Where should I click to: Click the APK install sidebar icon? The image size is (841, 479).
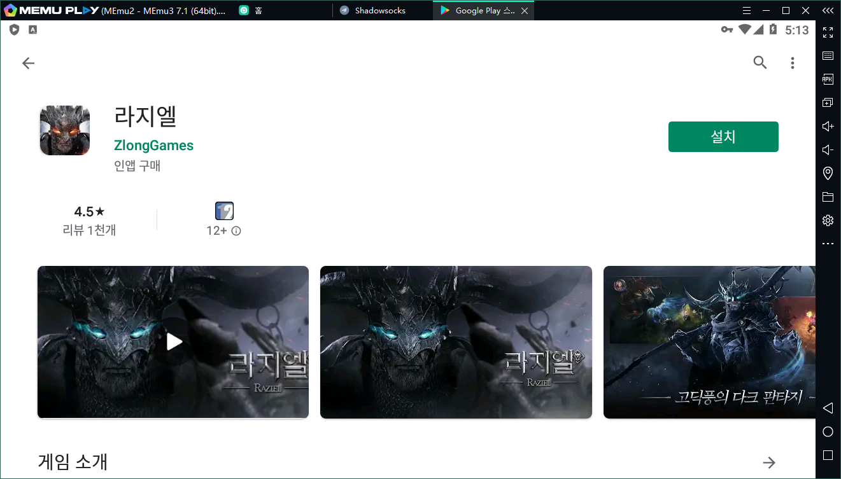coord(828,79)
